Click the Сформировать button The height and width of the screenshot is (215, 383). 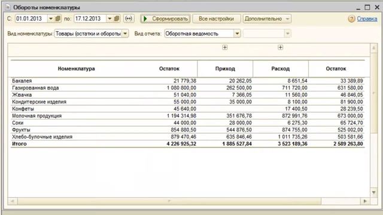tap(165, 19)
